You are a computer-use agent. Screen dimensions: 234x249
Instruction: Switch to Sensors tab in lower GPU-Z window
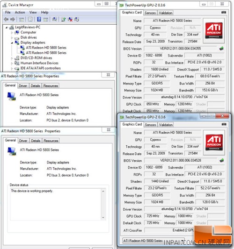150,125
